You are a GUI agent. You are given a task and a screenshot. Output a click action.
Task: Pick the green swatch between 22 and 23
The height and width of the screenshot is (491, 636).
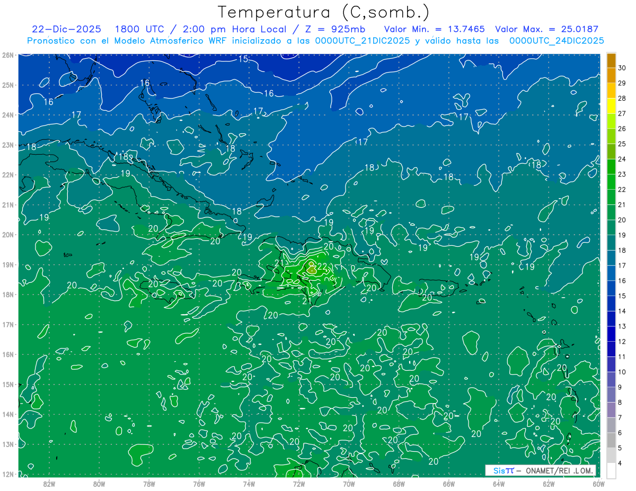coord(611,182)
